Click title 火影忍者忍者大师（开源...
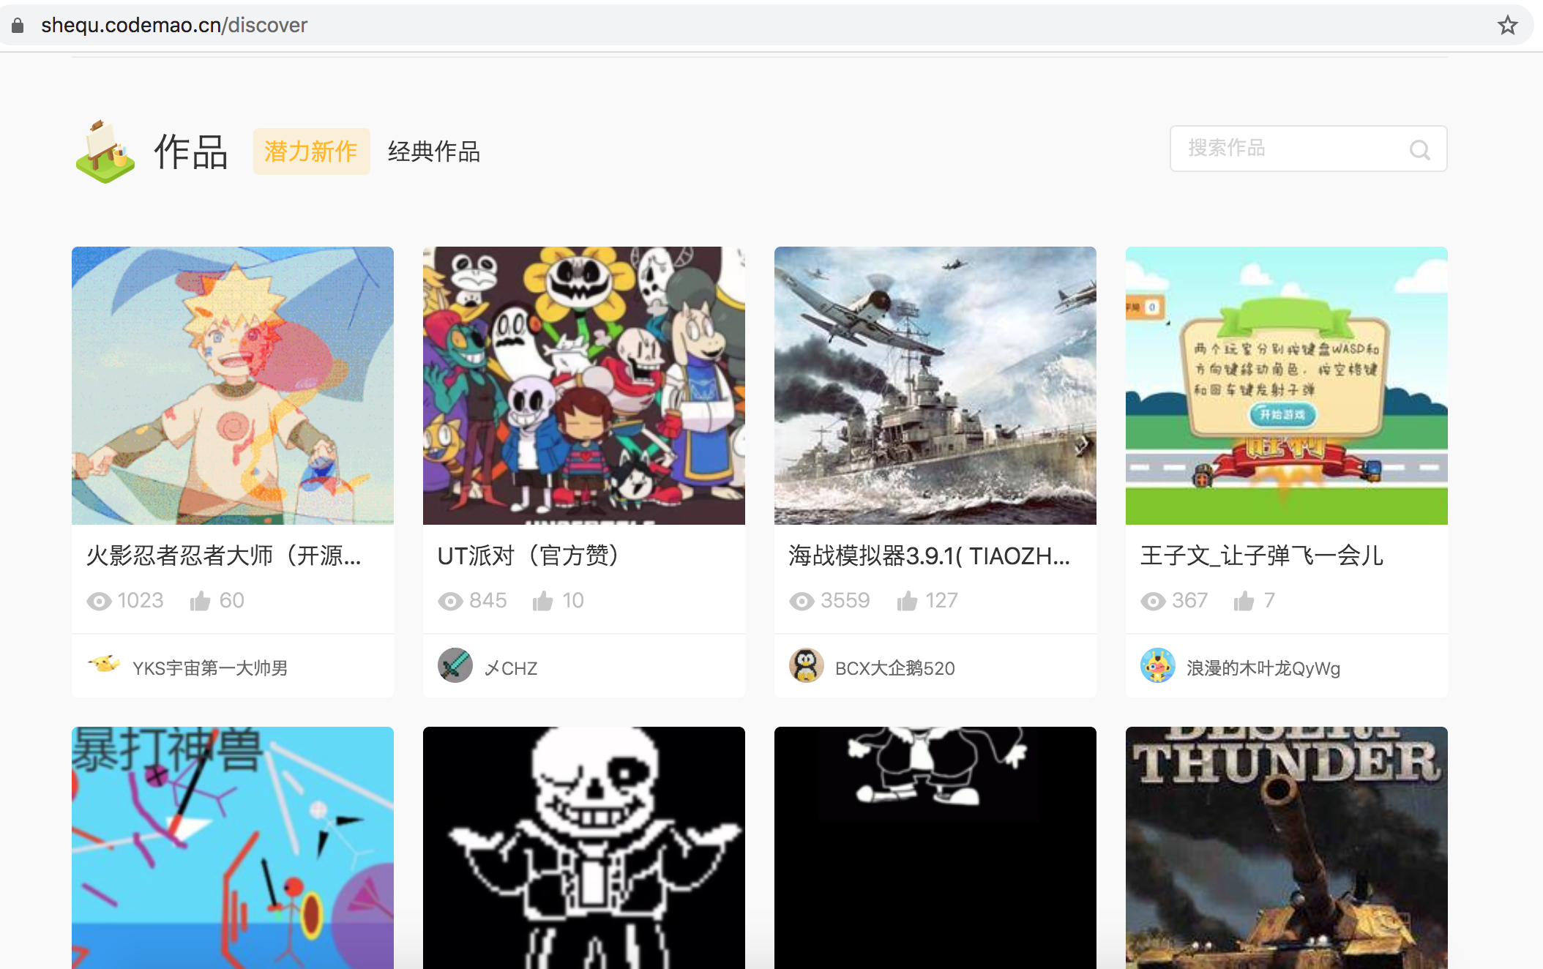1543x969 pixels. pos(224,555)
